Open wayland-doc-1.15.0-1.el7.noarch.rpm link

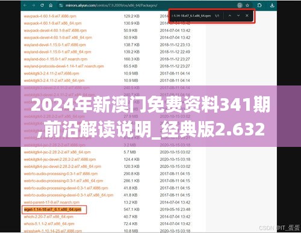55,59
